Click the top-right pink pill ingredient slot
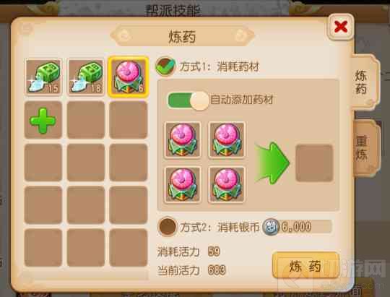 click(x=227, y=140)
